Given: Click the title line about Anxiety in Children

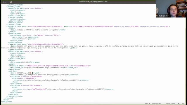Looking at the screenshot, I should coord(38,30).
